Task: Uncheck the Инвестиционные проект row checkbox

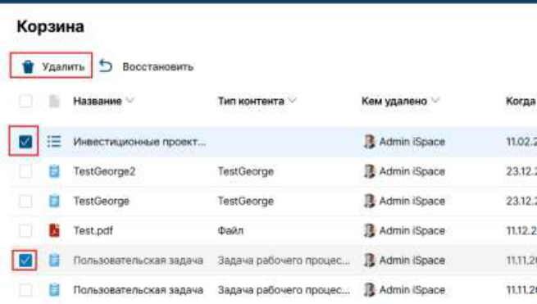Action: [25, 142]
